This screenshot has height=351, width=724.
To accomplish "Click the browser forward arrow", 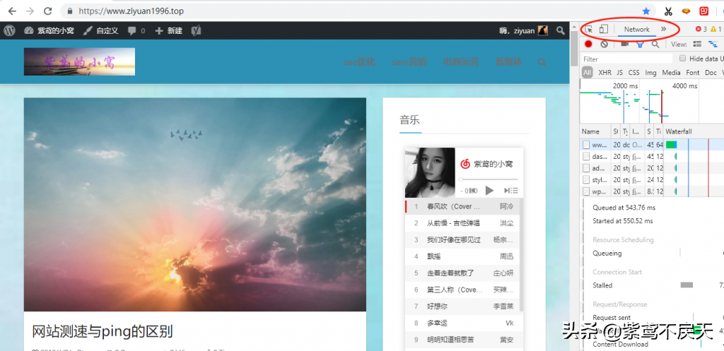I will pos(30,11).
